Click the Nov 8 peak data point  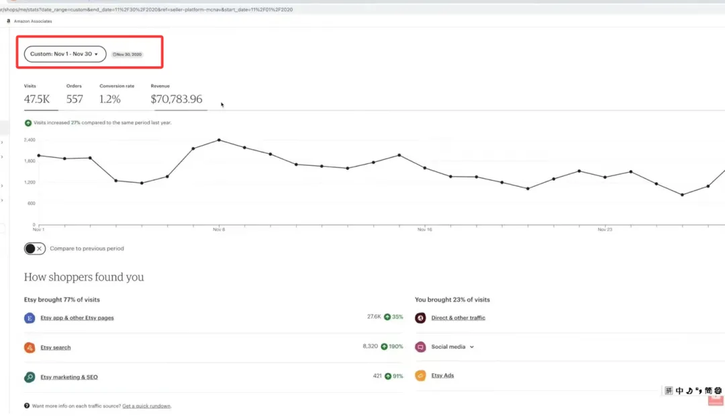[x=219, y=140]
